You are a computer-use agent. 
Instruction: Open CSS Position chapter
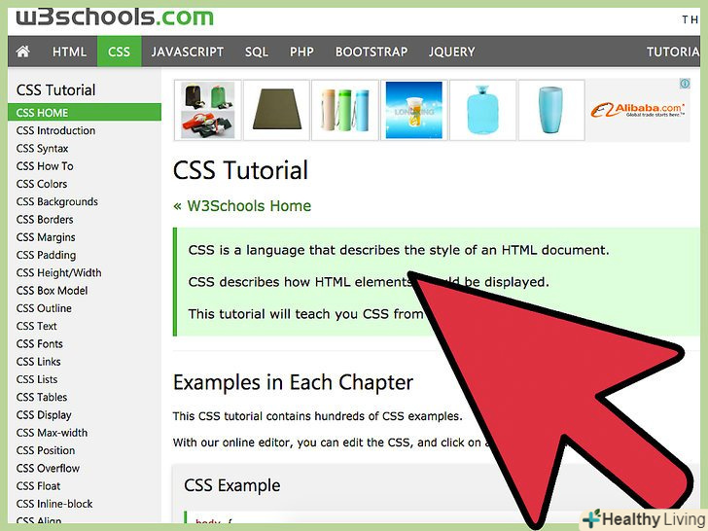coord(46,450)
